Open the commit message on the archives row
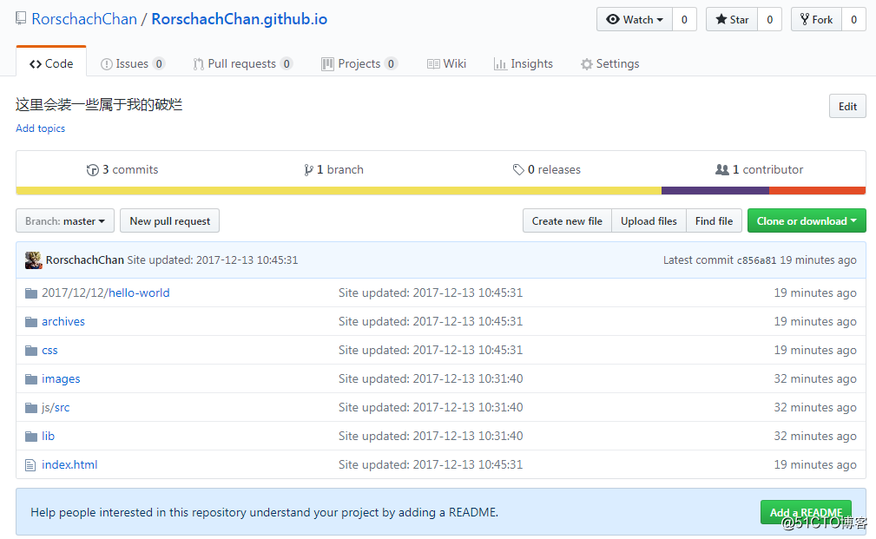 click(431, 322)
